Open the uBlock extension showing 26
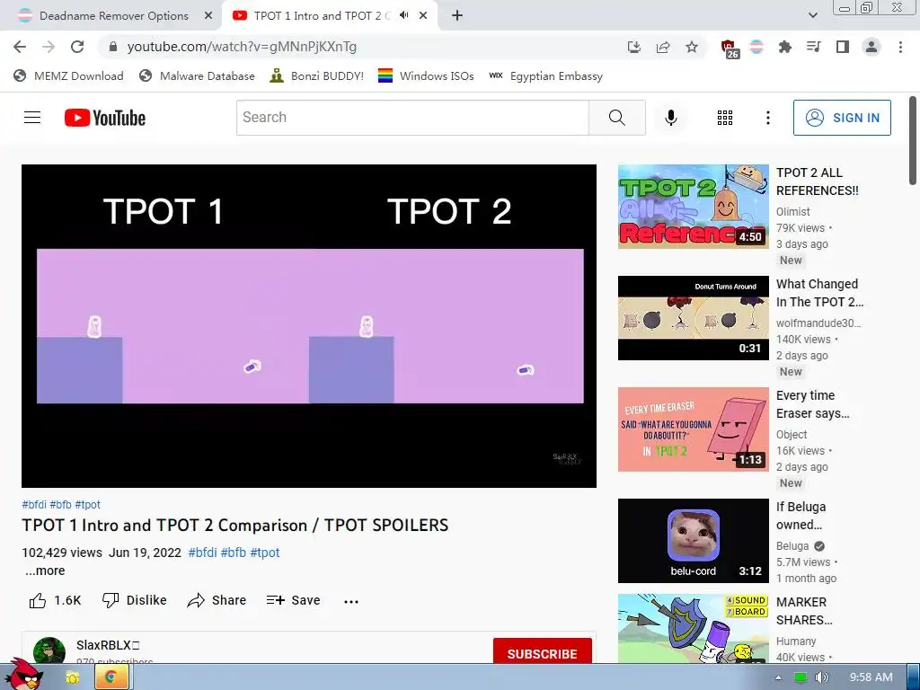 tap(730, 49)
